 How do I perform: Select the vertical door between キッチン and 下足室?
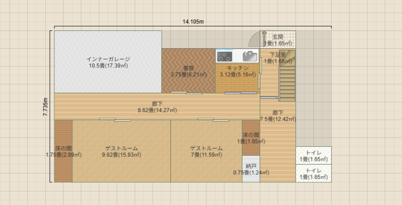(x=260, y=73)
